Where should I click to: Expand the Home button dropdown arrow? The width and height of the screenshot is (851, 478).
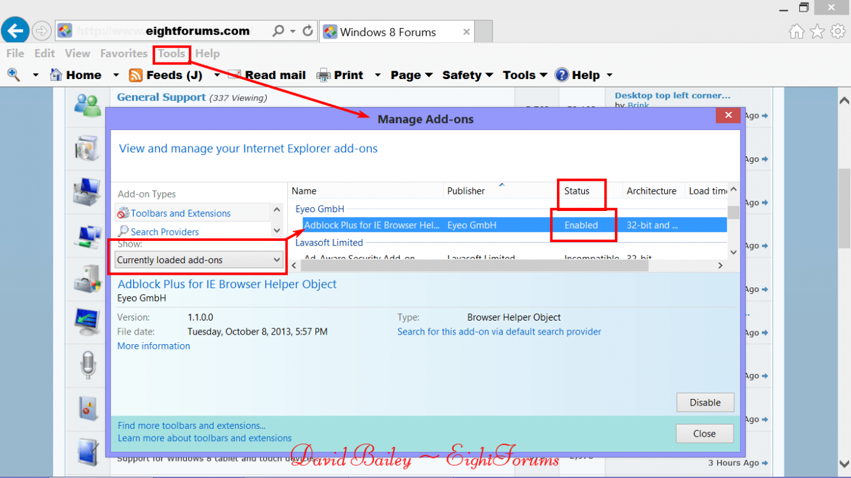point(116,75)
